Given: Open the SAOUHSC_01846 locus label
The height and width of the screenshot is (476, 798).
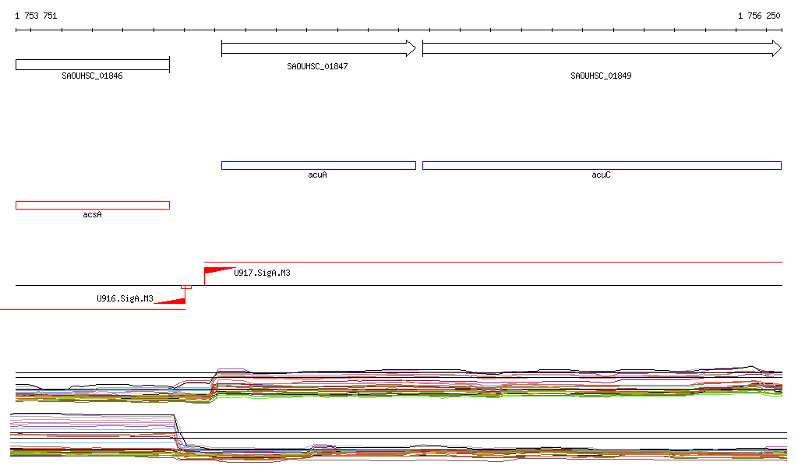Looking at the screenshot, I should [x=92, y=76].
